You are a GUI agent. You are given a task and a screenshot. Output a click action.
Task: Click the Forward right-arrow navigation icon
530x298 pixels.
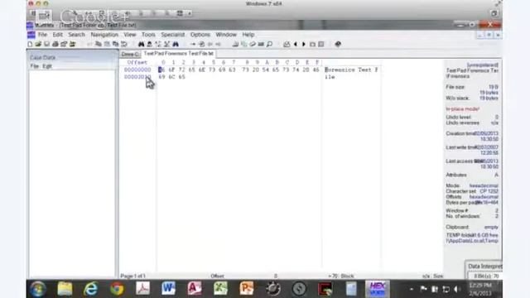304,44
